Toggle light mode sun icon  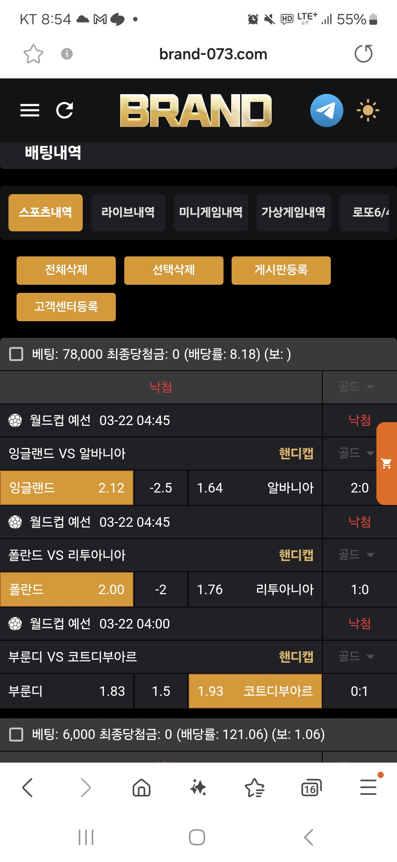coord(368,110)
